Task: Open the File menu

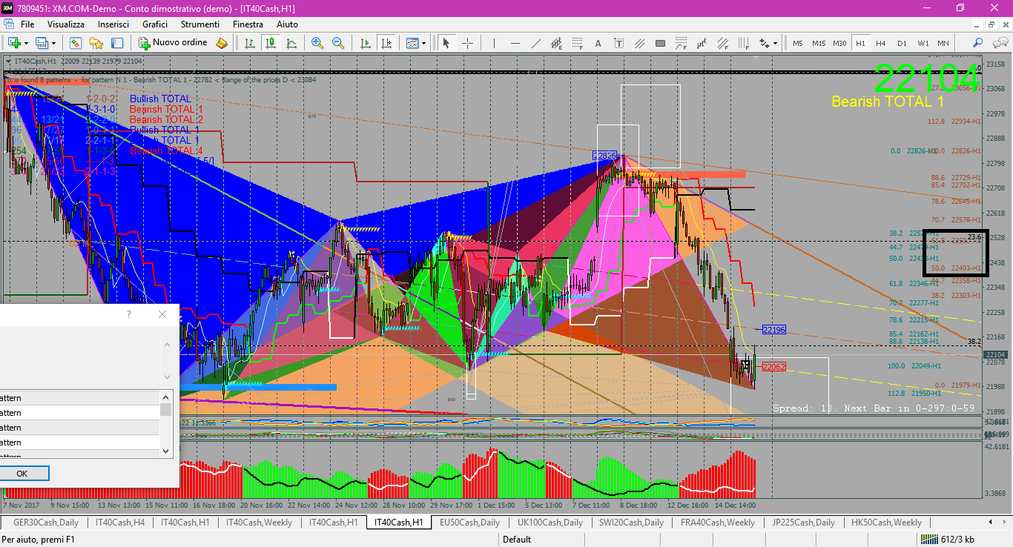Action: [27, 24]
